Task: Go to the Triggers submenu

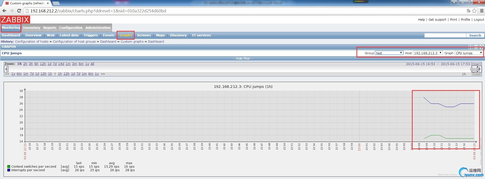Action: pyautogui.click(x=91, y=35)
